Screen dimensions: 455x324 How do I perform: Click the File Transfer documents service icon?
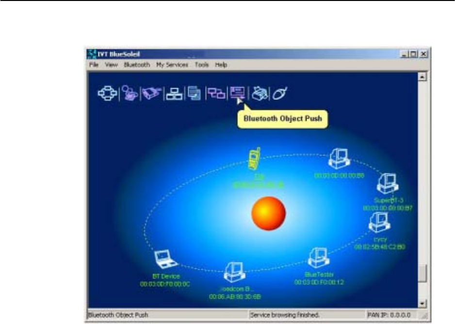194,93
